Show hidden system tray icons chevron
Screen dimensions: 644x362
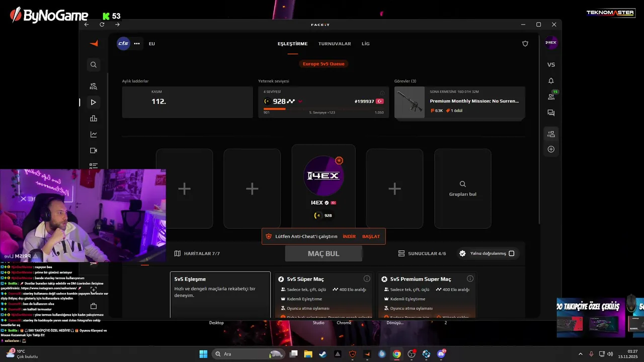(580, 354)
